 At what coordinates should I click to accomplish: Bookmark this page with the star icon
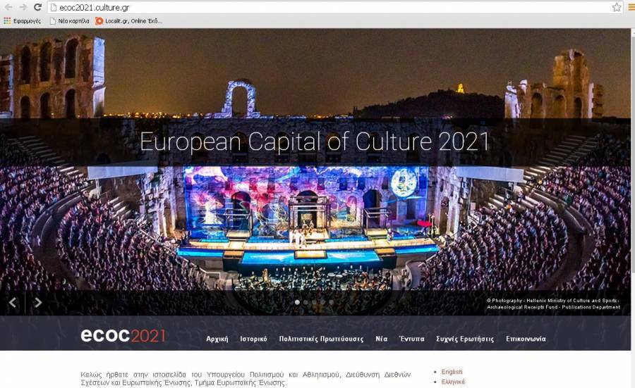coord(616,7)
